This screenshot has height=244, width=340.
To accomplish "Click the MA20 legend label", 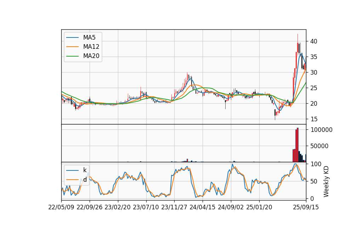I will pyautogui.click(x=91, y=56).
